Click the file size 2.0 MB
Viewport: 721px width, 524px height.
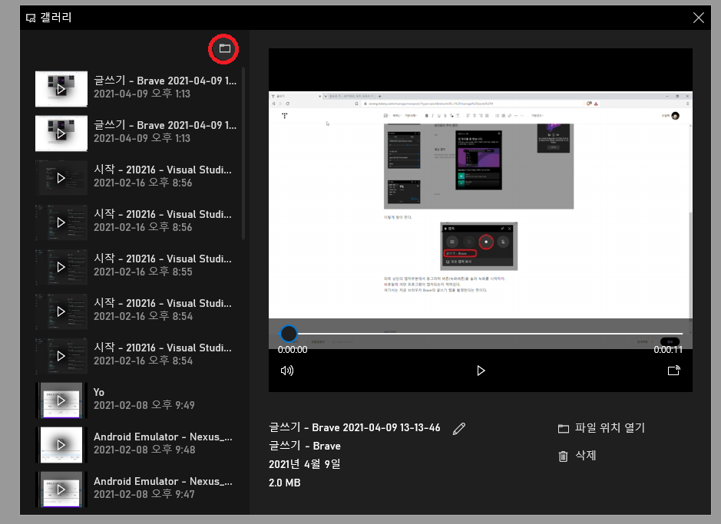click(285, 483)
